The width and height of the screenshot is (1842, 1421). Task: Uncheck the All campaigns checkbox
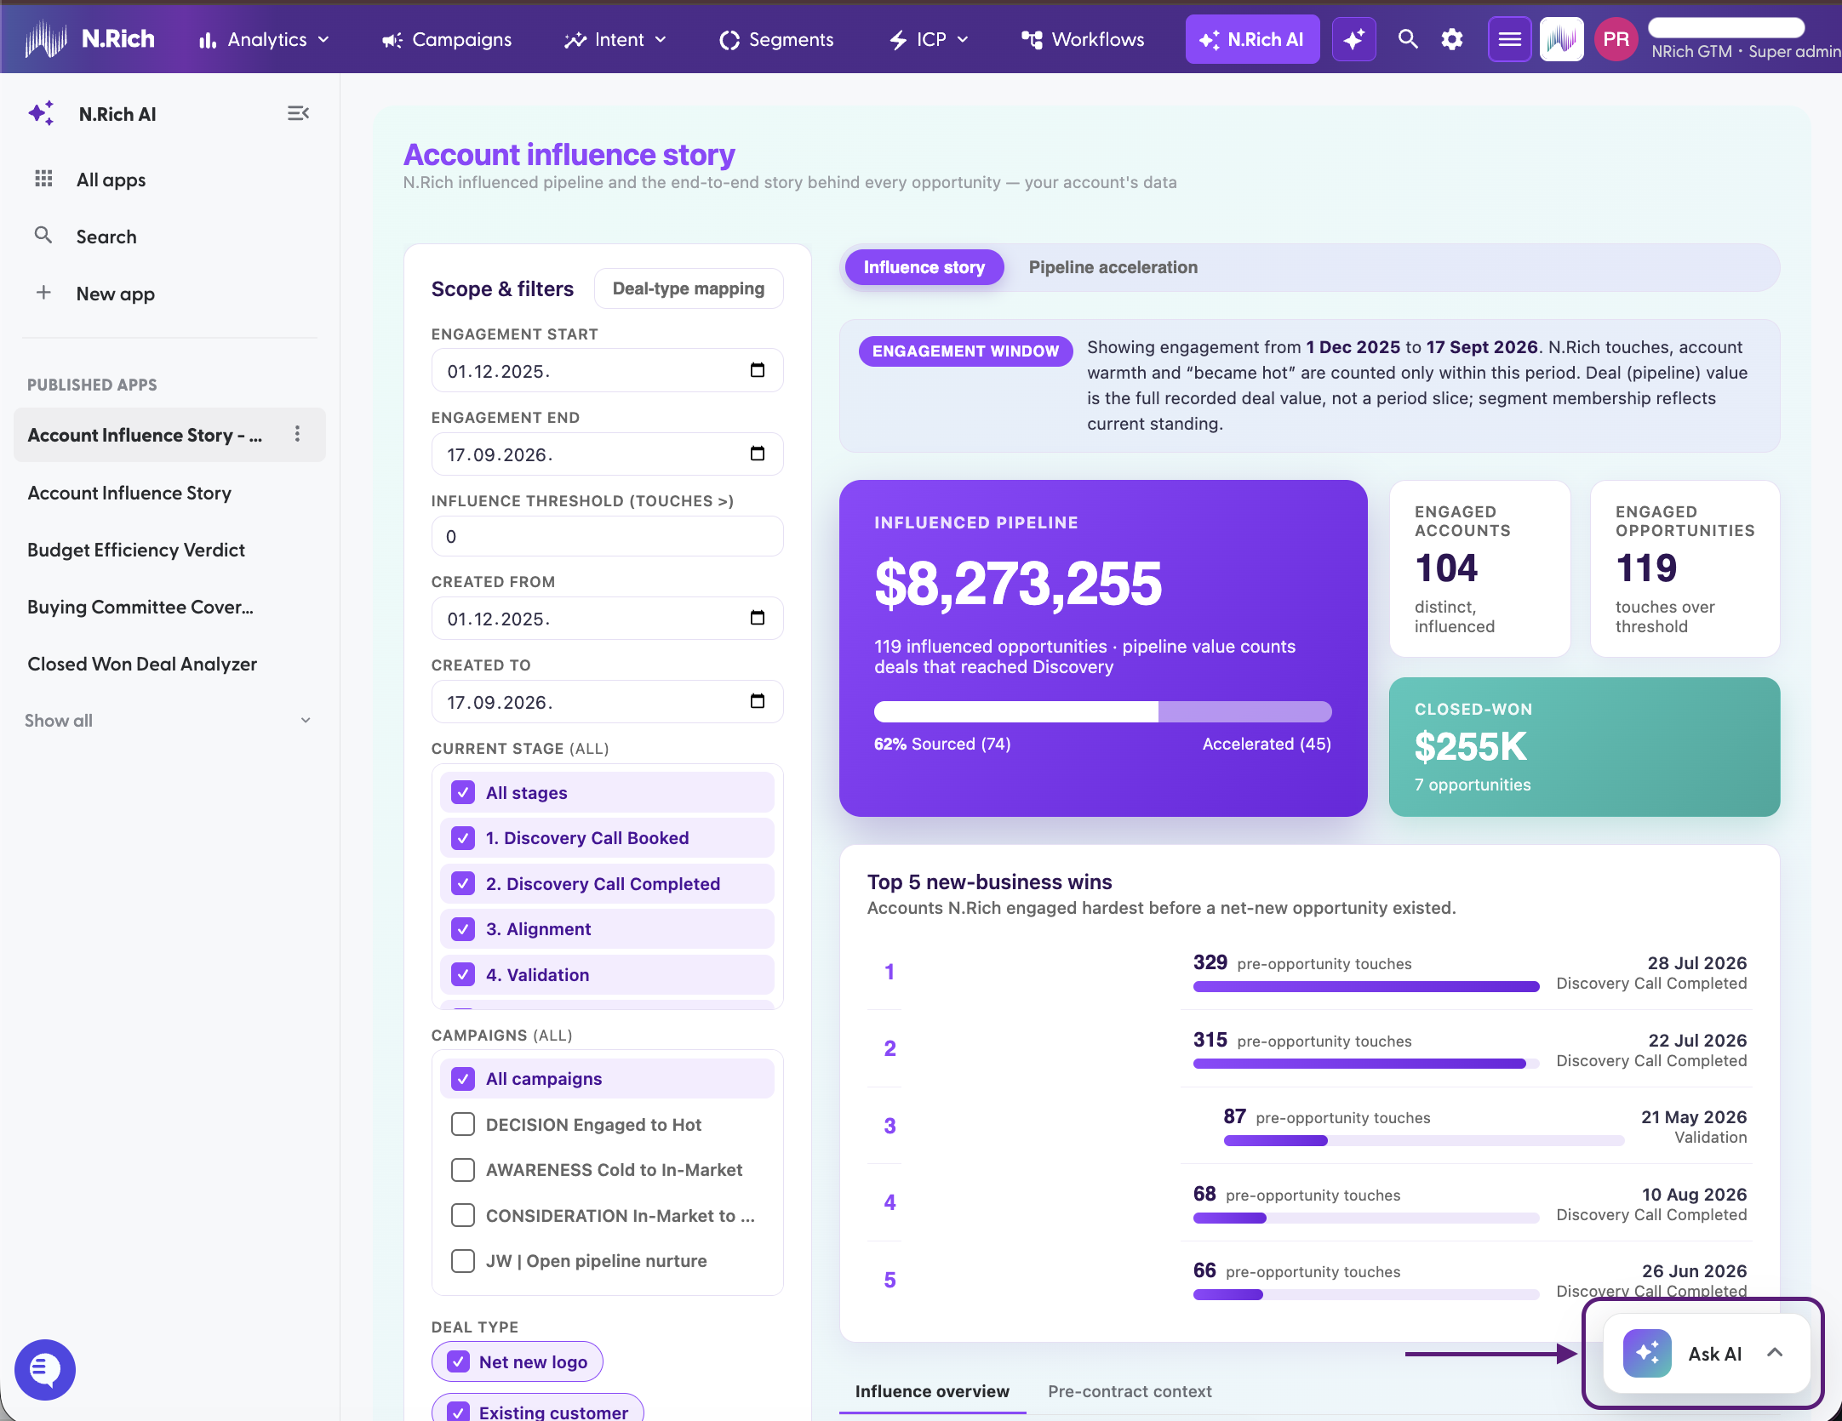click(x=463, y=1079)
